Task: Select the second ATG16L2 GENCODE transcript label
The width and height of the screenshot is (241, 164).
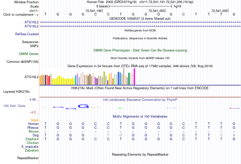Action: tap(31, 26)
